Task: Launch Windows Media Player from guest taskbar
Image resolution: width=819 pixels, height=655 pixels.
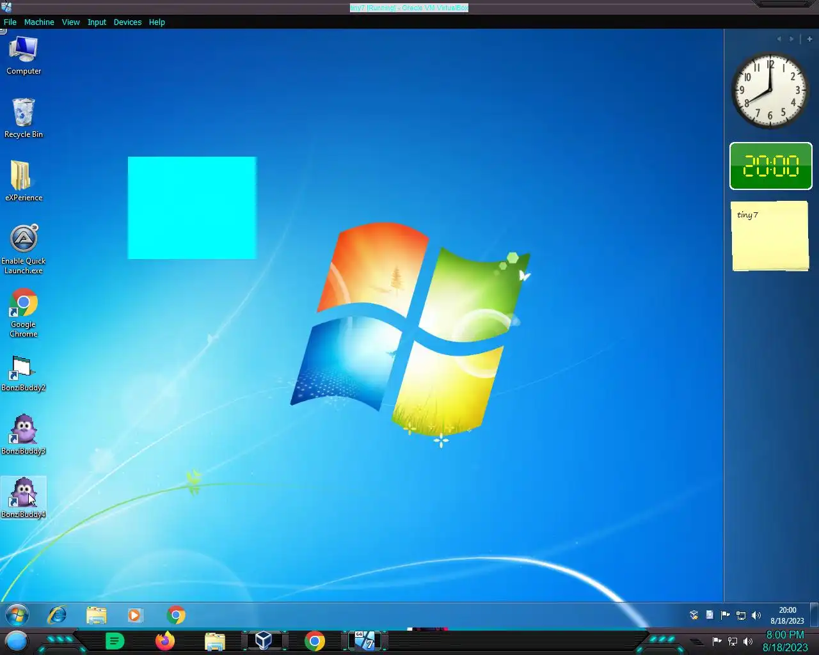Action: point(134,615)
